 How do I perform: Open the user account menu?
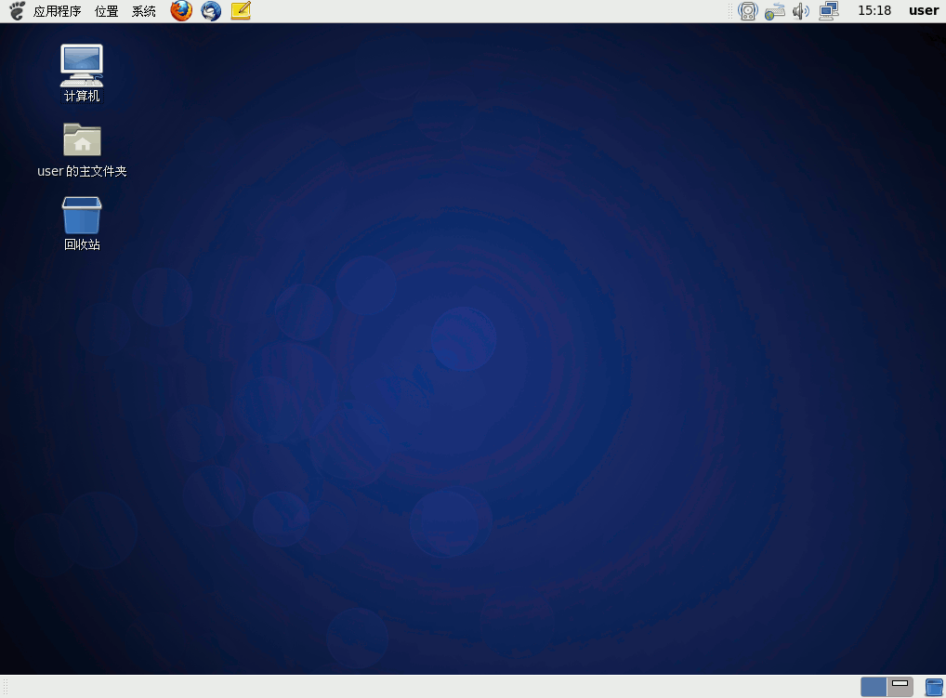(x=924, y=11)
